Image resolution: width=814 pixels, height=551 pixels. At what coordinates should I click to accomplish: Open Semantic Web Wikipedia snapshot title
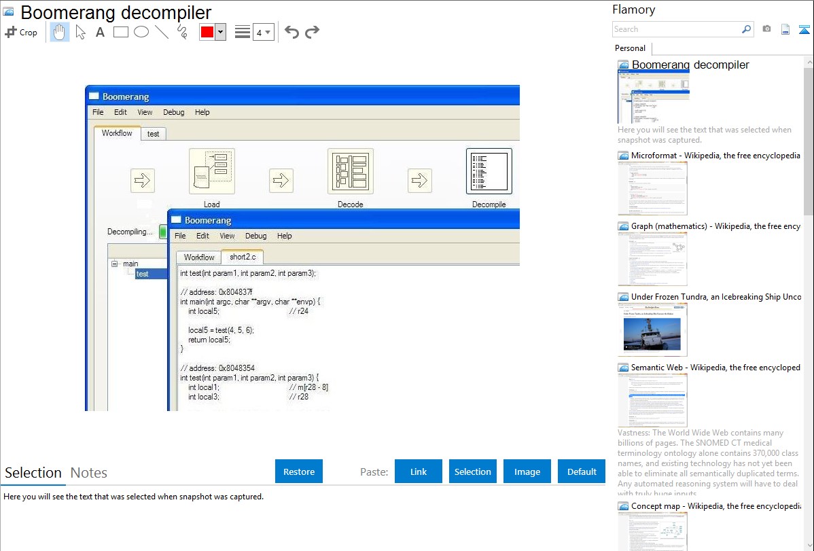click(715, 367)
